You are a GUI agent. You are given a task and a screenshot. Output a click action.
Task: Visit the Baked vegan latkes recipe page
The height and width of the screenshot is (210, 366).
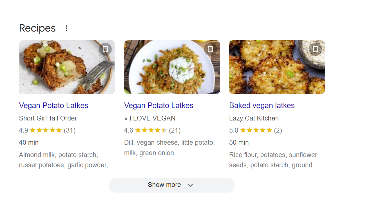click(x=262, y=105)
